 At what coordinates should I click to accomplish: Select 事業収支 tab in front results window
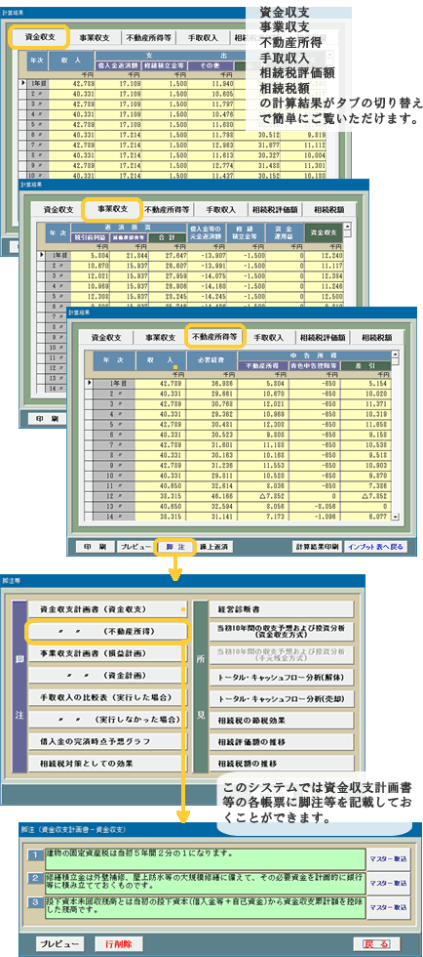tap(160, 337)
